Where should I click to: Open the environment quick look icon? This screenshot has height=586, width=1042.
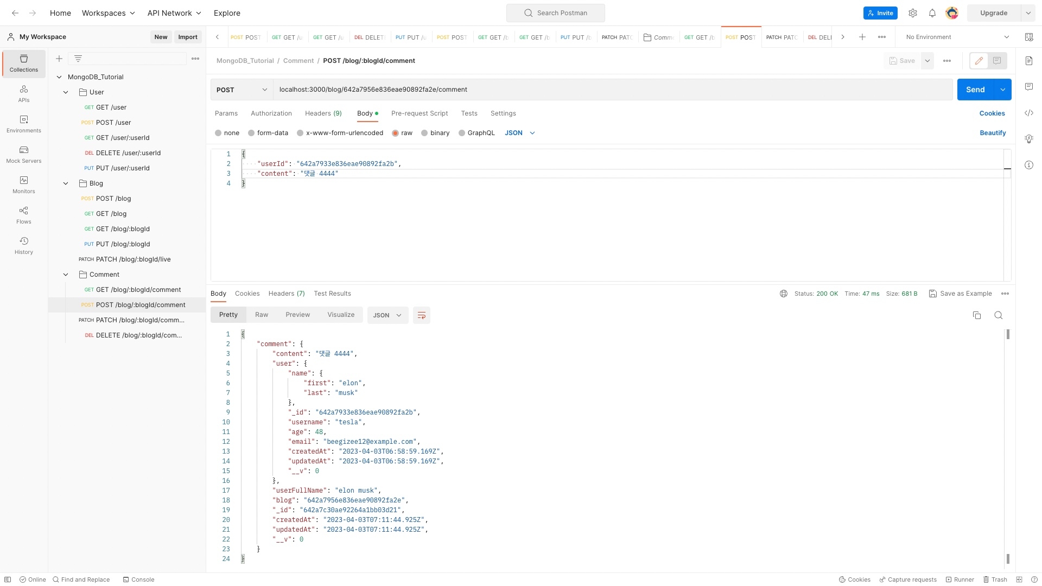1029,37
